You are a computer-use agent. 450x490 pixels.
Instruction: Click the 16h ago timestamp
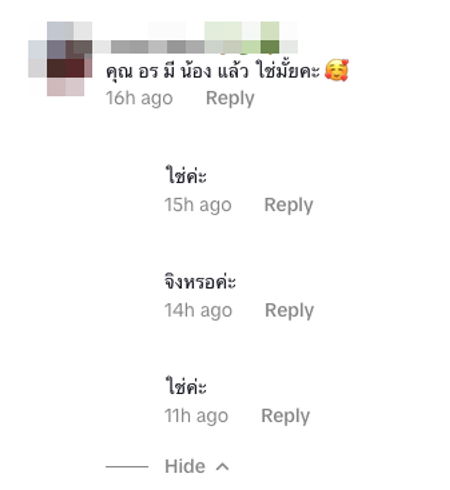point(139,98)
